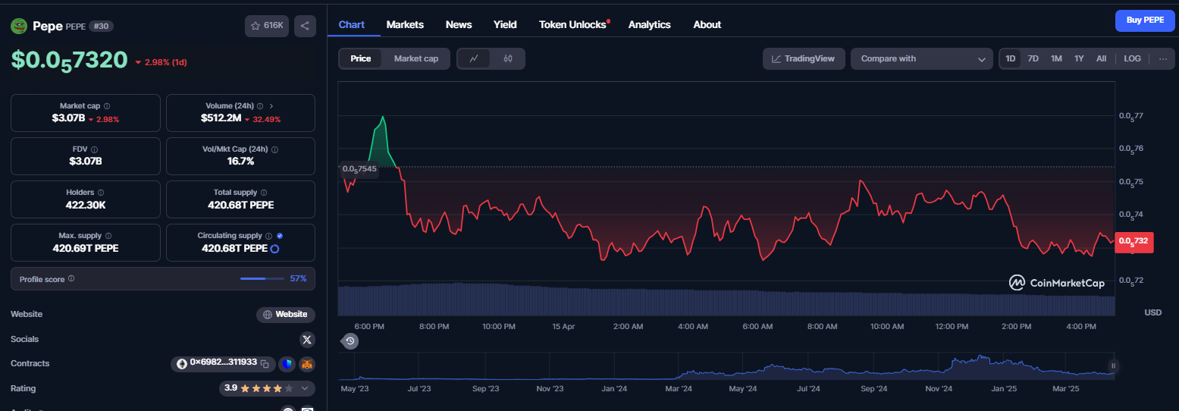Viewport: 1179px width, 411px height.
Task: Select the 7D time range
Action: click(1033, 58)
